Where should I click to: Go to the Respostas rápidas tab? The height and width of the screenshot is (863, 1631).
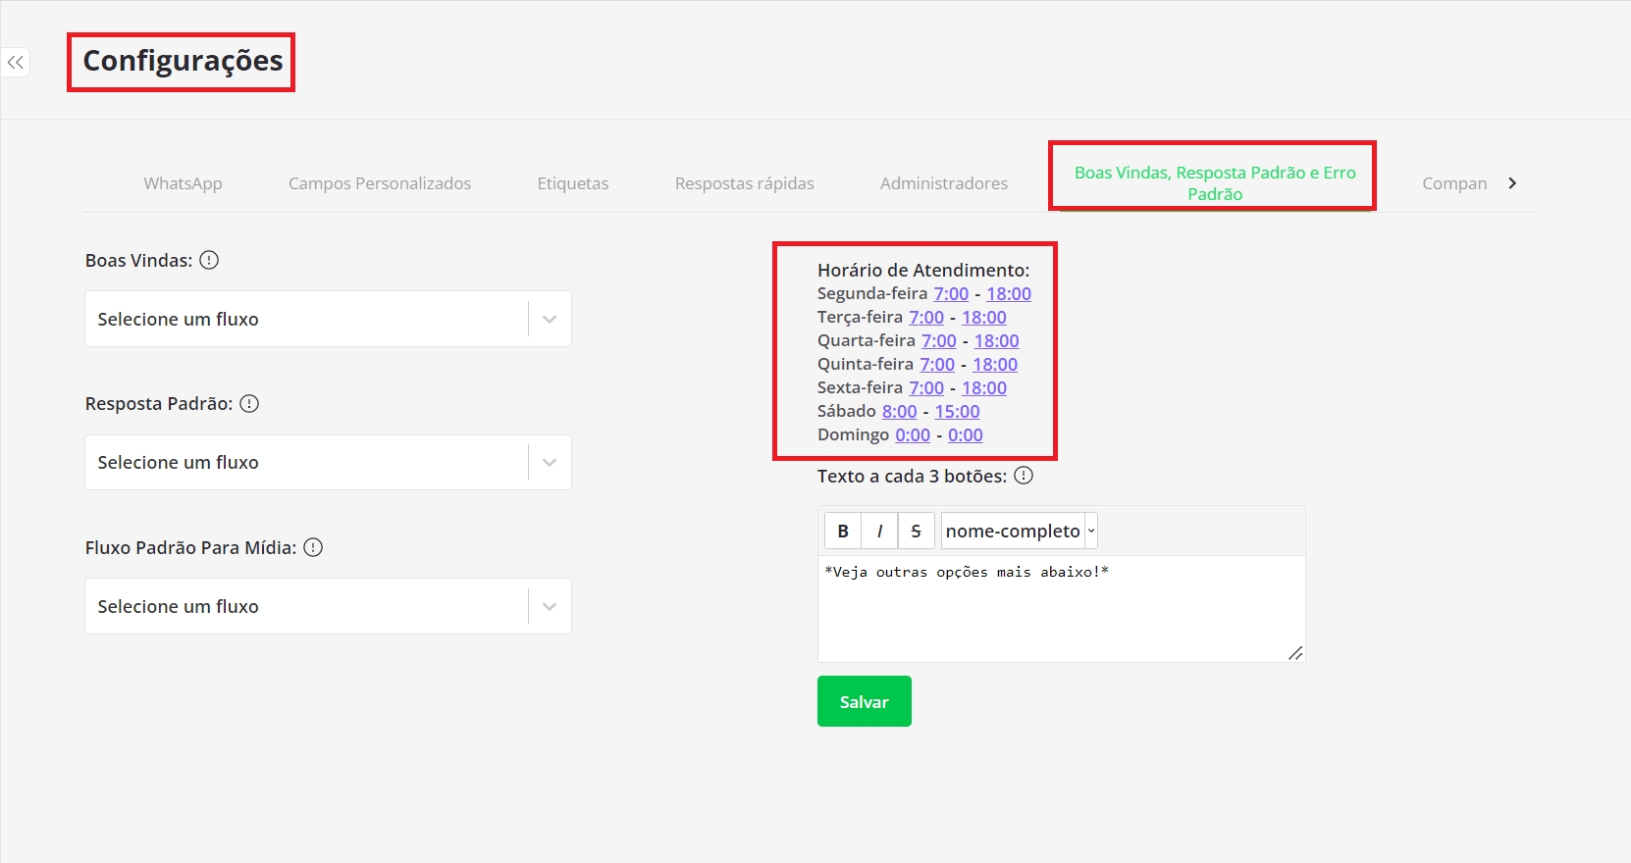[x=744, y=183]
